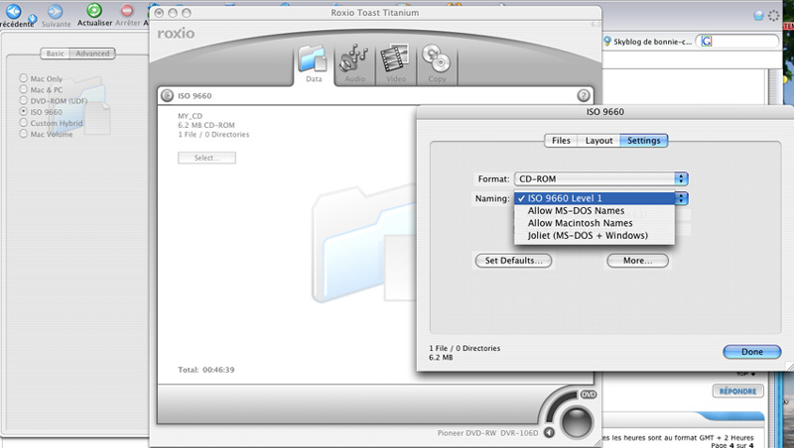Viewport: 794px width, 448px height.
Task: Choose Joliet (MS-DOS + Windows) option
Action: coord(595,236)
